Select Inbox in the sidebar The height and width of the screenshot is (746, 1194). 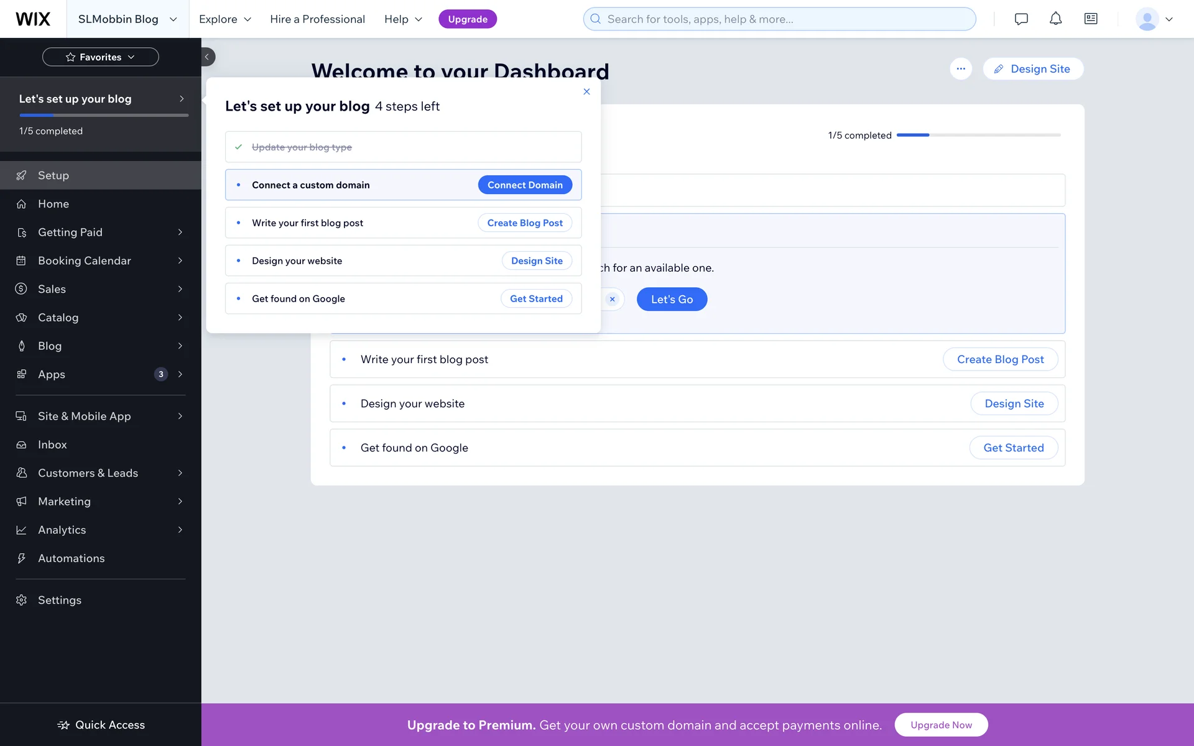52,444
